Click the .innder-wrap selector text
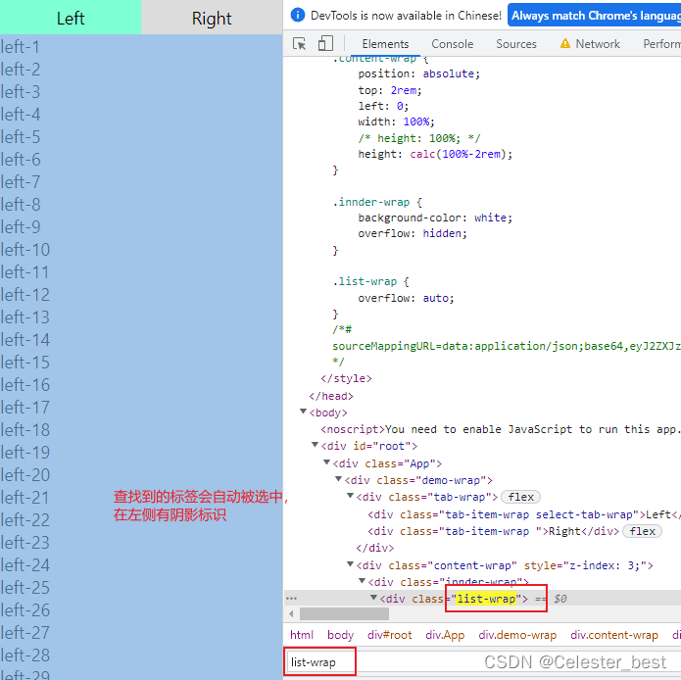Viewport: 681px width, 680px height. (371, 203)
